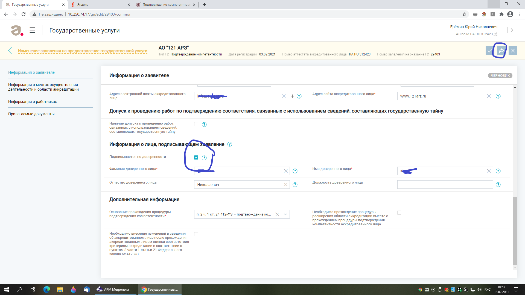Click back chevron next to application title

10,51
